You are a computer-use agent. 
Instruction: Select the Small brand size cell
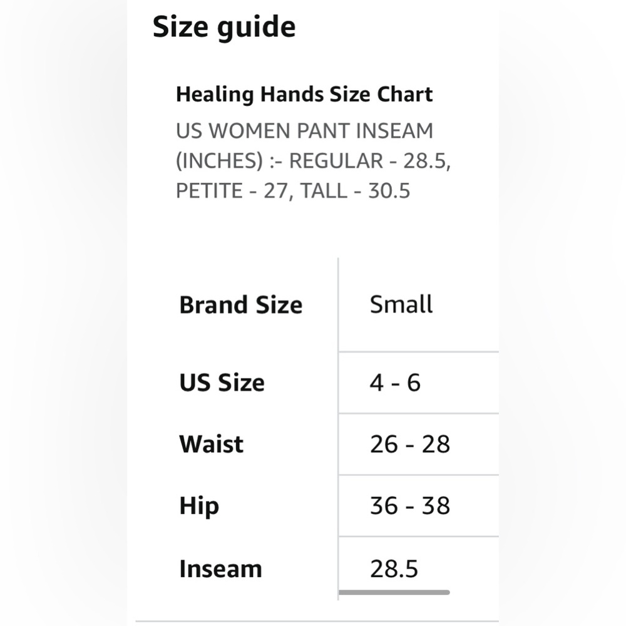click(x=401, y=304)
